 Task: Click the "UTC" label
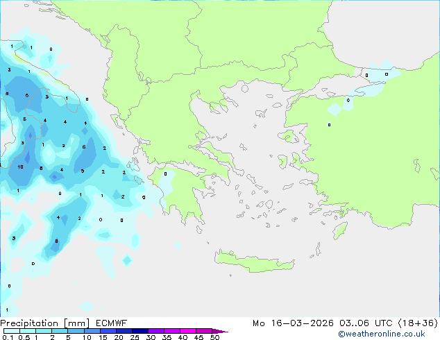point(384,323)
